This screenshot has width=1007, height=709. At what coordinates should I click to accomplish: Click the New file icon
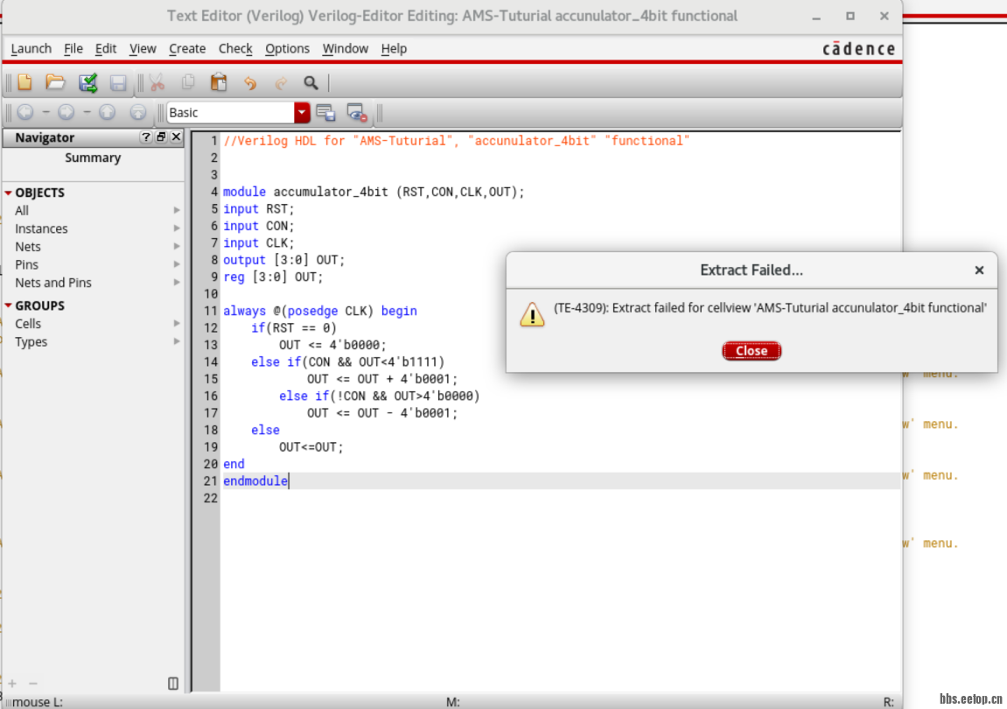24,83
